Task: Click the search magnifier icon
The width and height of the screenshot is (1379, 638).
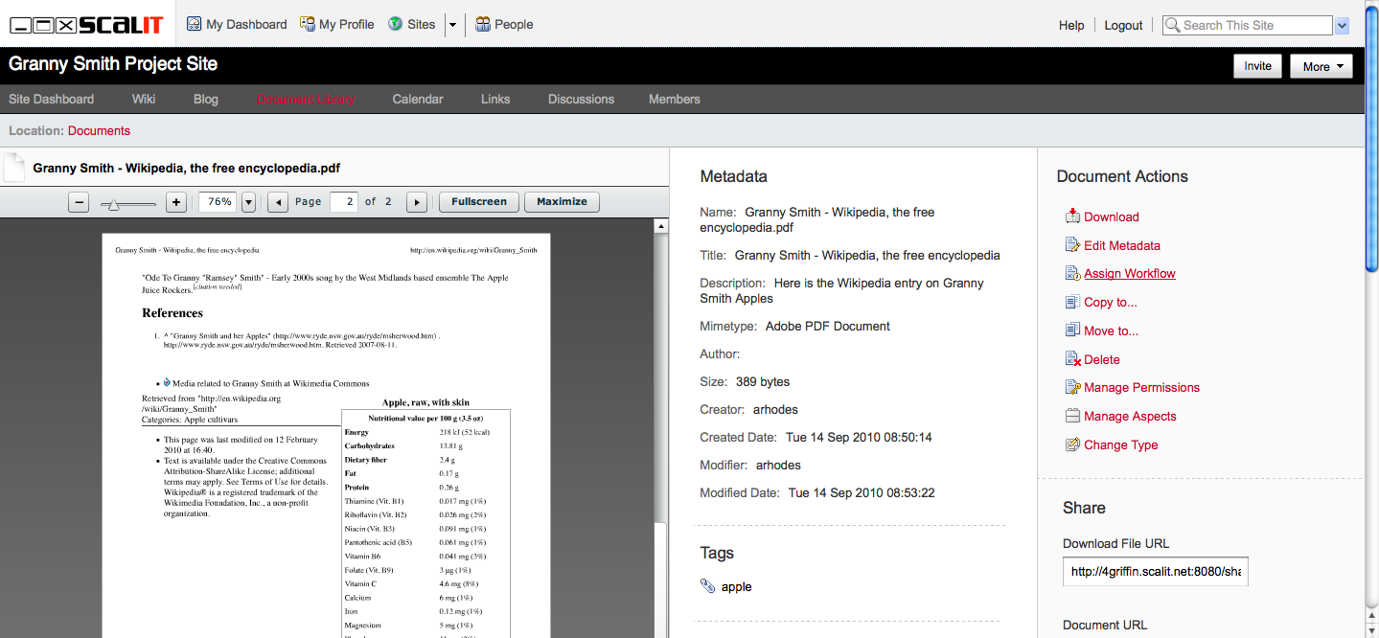Action: [1173, 26]
